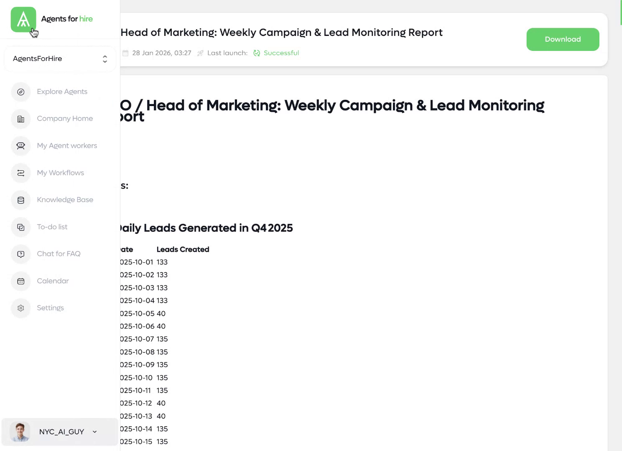This screenshot has width=622, height=451.
Task: Click the Daily Leads Generated in Q4 2025 heading
Action: click(206, 228)
